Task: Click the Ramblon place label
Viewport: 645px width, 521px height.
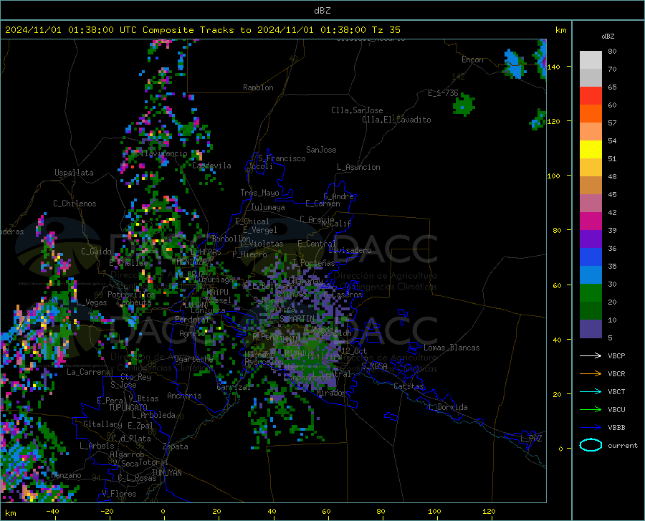Action: pos(258,87)
